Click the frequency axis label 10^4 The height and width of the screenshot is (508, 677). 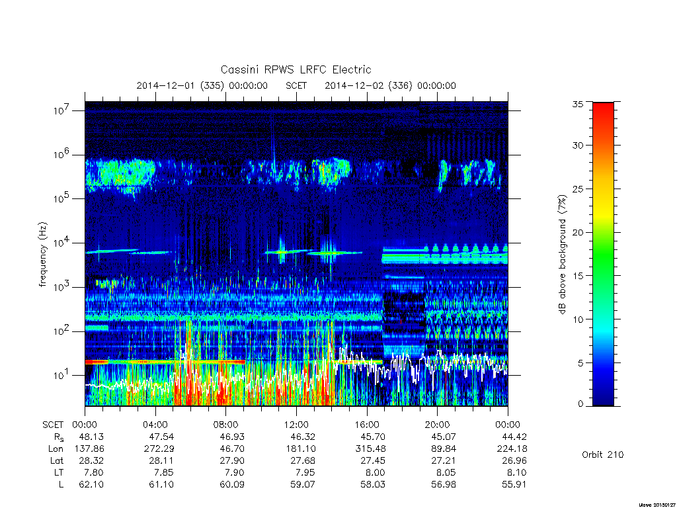(61, 243)
